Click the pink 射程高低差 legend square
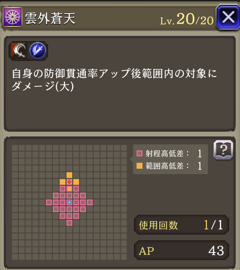 pyautogui.click(x=140, y=153)
